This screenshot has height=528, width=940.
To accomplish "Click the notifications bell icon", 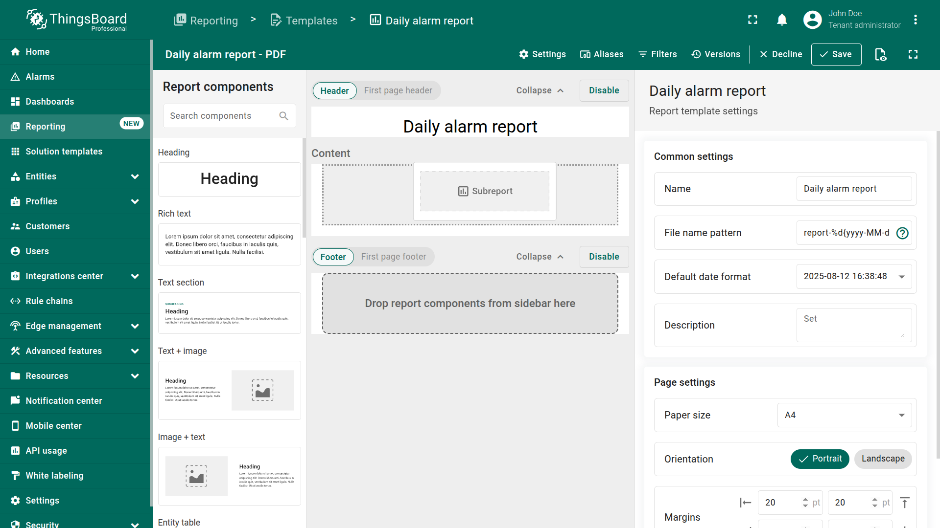I will (782, 20).
